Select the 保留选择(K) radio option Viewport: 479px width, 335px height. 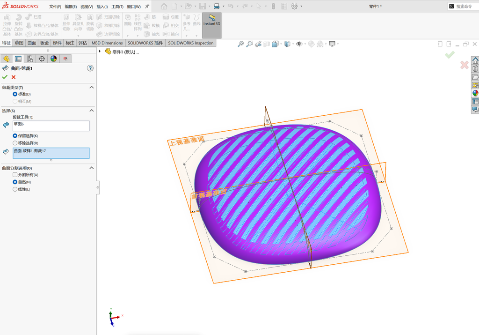pyautogui.click(x=15, y=136)
